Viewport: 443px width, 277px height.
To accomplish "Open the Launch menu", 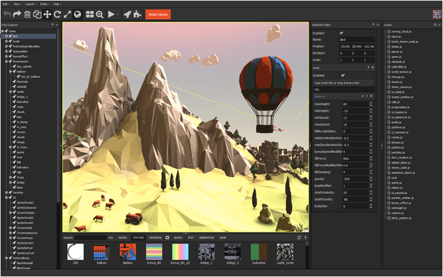I will point(31,4).
